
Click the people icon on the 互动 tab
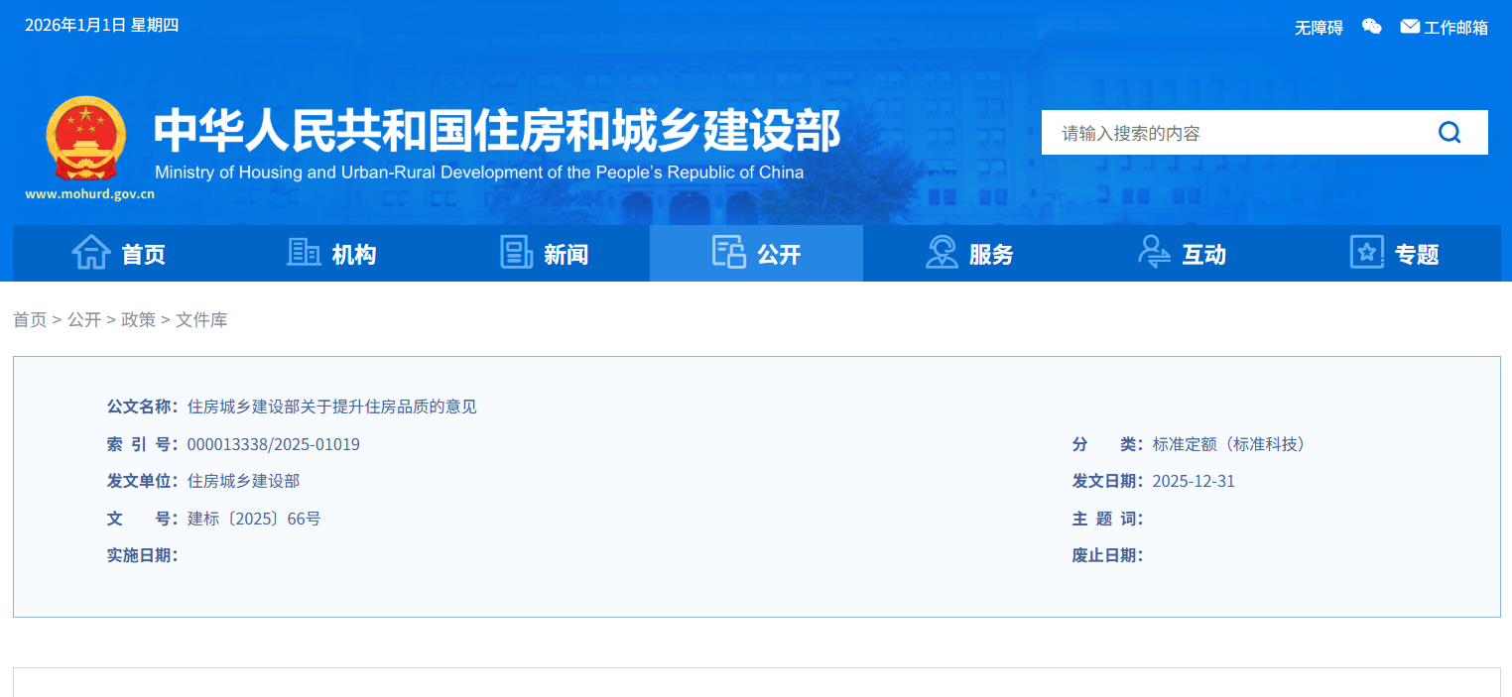[1154, 252]
